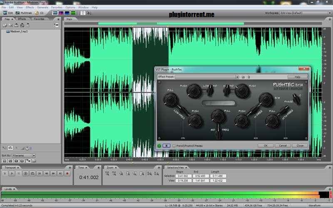
Task: Click the low-band FULL knob on PushTec
Action: click(x=171, y=100)
